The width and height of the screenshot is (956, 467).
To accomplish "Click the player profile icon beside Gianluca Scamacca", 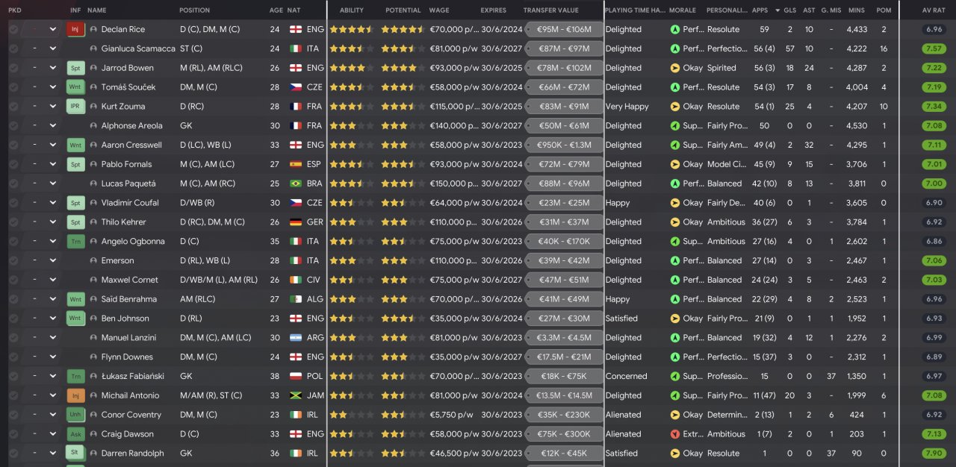I will point(93,48).
